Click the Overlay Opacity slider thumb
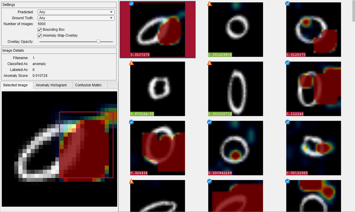Screen dimensions: 355x212 coord(99,42)
